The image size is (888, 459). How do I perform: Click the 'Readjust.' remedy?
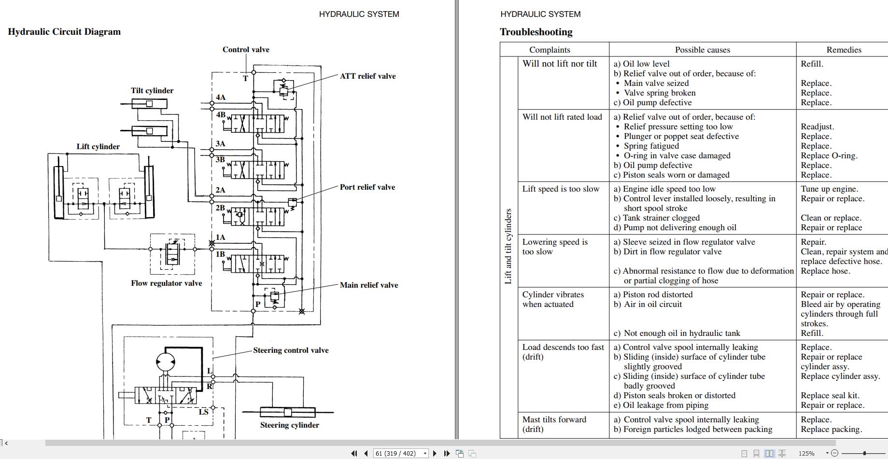[x=818, y=126]
